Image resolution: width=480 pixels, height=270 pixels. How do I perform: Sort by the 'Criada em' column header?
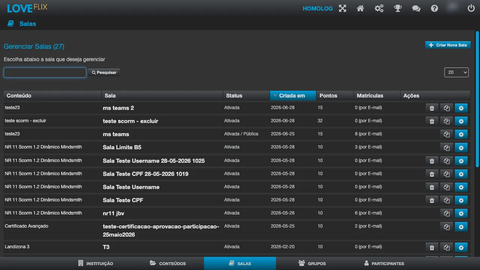(293, 96)
